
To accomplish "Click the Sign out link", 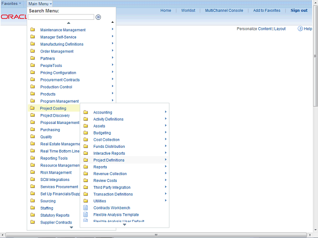I will tap(299, 10).
